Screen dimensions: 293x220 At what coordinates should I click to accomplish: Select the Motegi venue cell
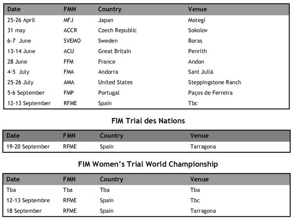pos(197,20)
